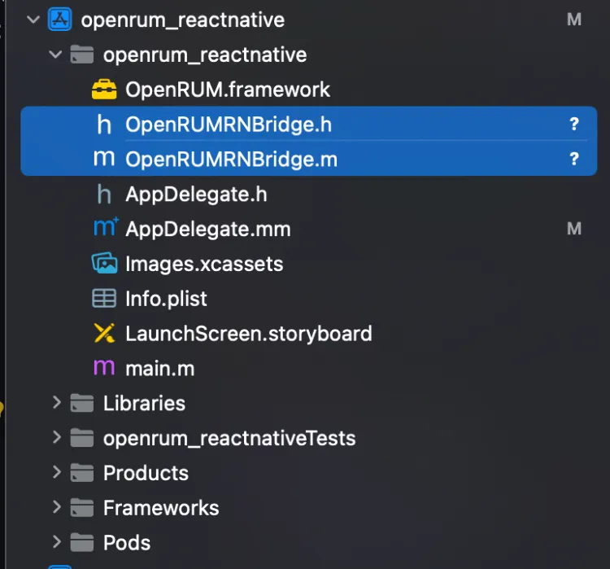Click the Objective-C icon beside OpenRUMRNBridge.m
Image resolution: width=610 pixels, height=569 pixels.
point(104,160)
